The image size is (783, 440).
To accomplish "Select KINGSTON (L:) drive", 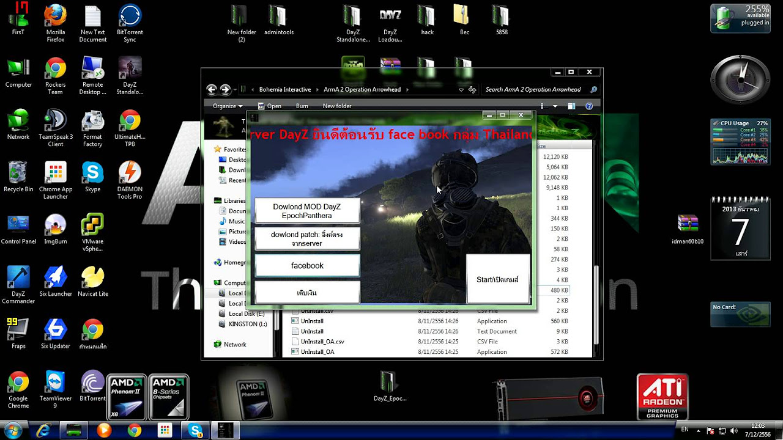I will pyautogui.click(x=242, y=324).
